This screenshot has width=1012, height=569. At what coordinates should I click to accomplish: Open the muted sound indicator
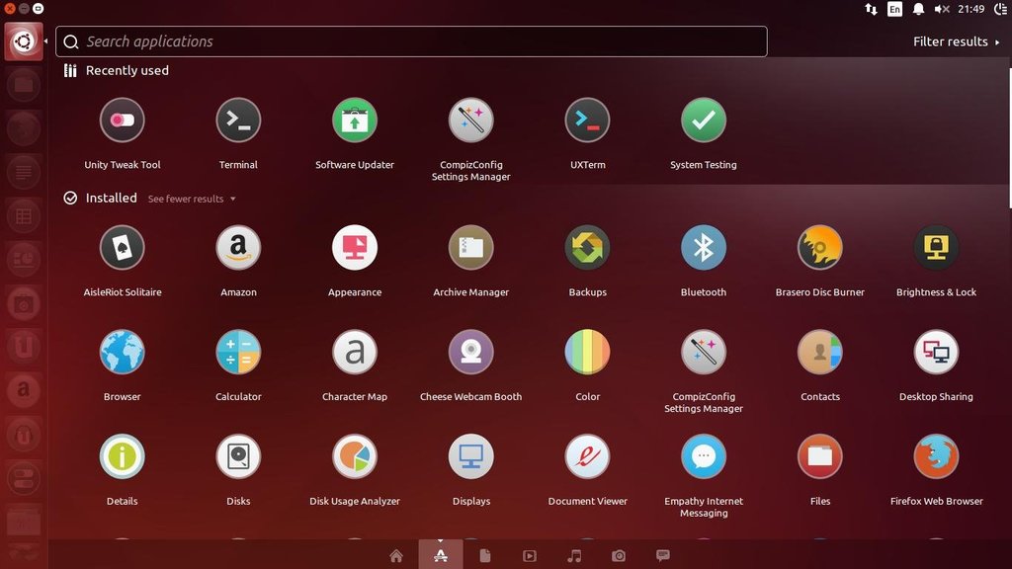tap(942, 9)
